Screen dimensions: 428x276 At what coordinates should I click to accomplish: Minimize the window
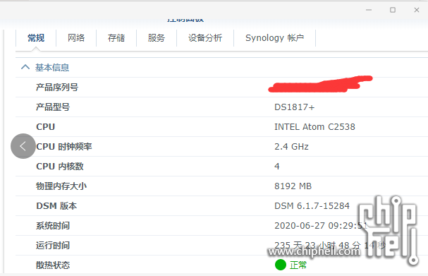369,10
